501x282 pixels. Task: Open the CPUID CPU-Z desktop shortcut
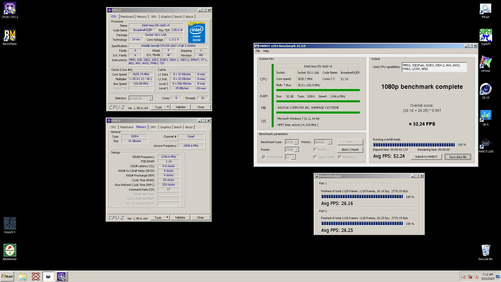point(10,10)
